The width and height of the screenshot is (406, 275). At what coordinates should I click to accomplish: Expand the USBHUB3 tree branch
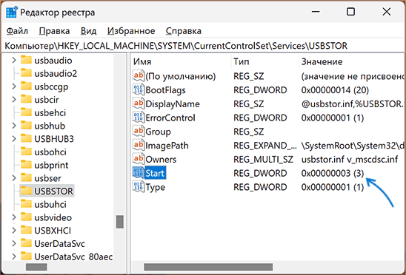[14, 139]
